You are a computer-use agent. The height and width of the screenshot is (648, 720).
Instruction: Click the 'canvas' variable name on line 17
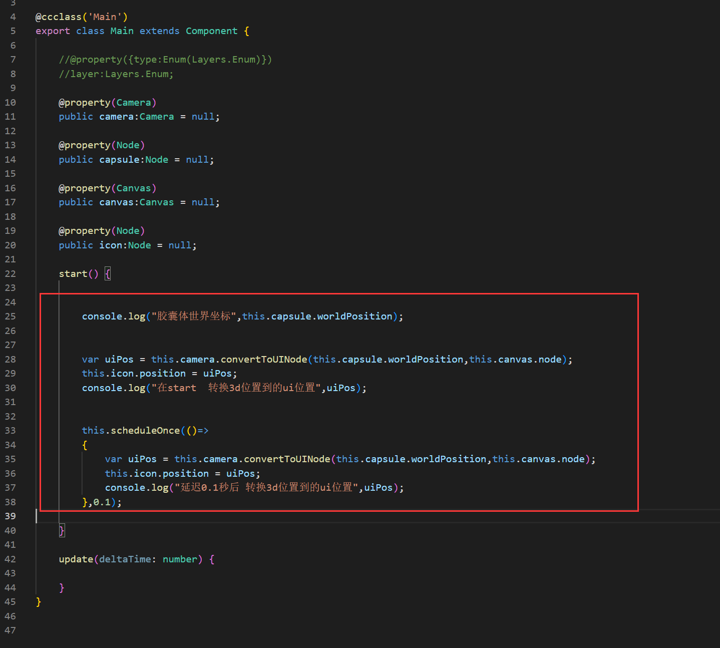tap(116, 202)
